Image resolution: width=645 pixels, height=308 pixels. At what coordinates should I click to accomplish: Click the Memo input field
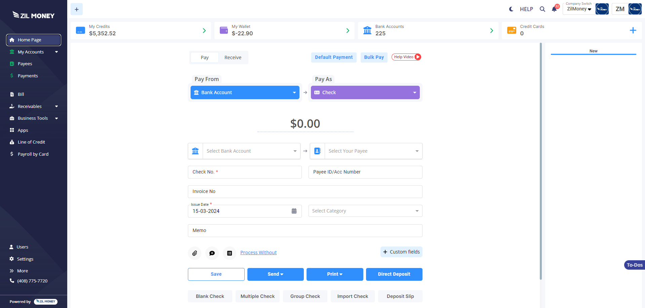pos(305,231)
